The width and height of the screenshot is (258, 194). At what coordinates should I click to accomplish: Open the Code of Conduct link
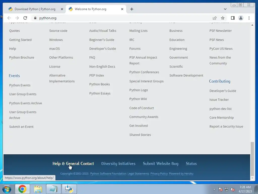(142, 108)
